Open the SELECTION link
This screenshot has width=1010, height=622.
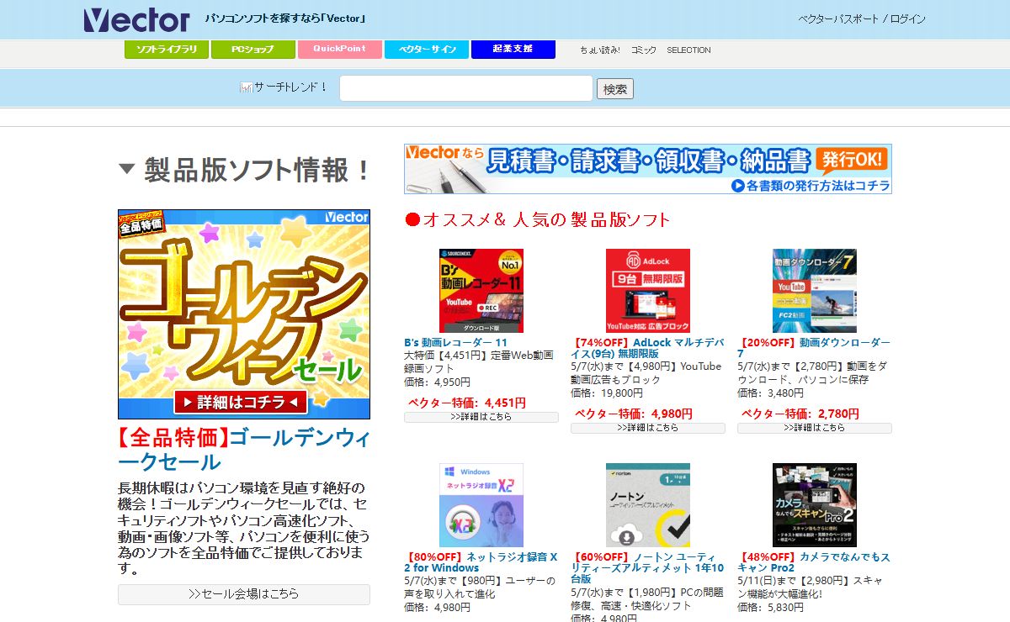688,50
